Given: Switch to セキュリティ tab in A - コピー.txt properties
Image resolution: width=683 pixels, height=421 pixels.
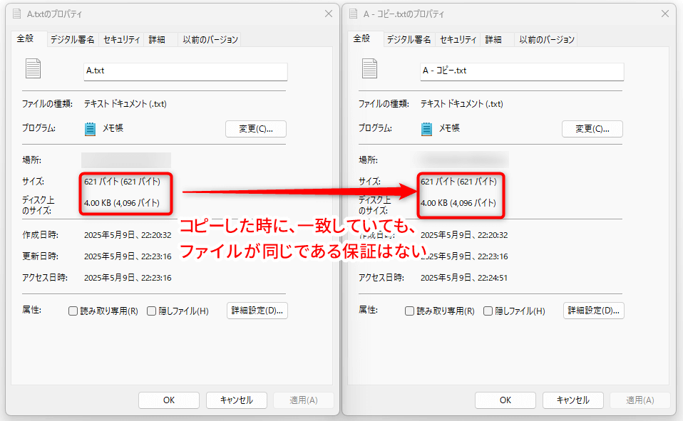Looking at the screenshot, I should 458,40.
